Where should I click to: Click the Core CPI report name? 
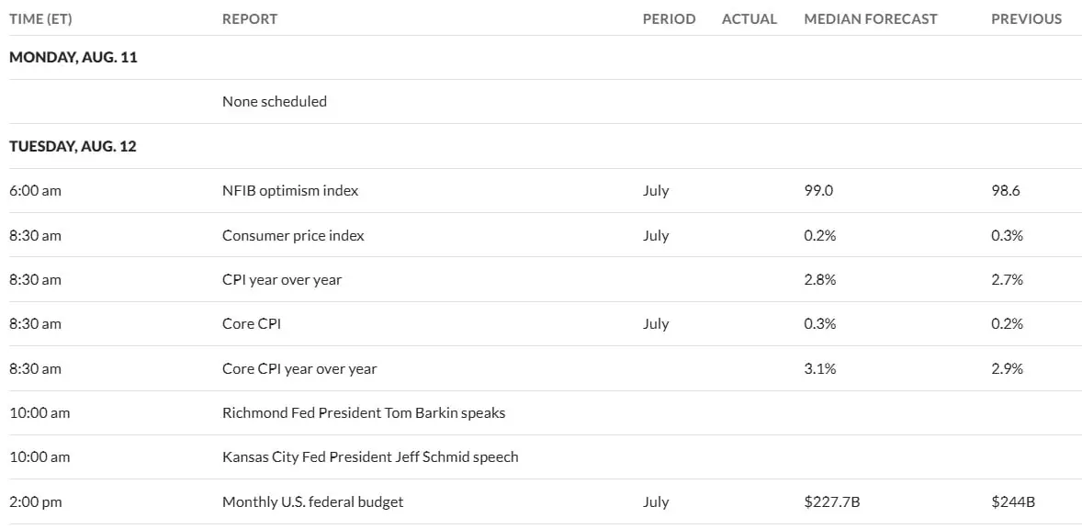click(x=251, y=323)
